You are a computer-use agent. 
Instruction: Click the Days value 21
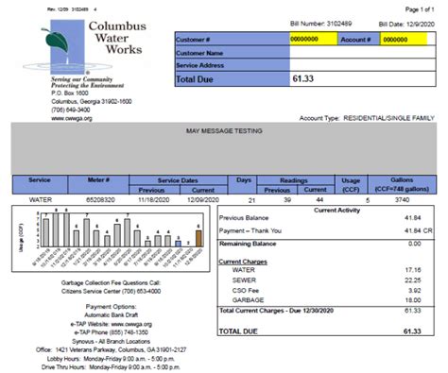(251, 200)
